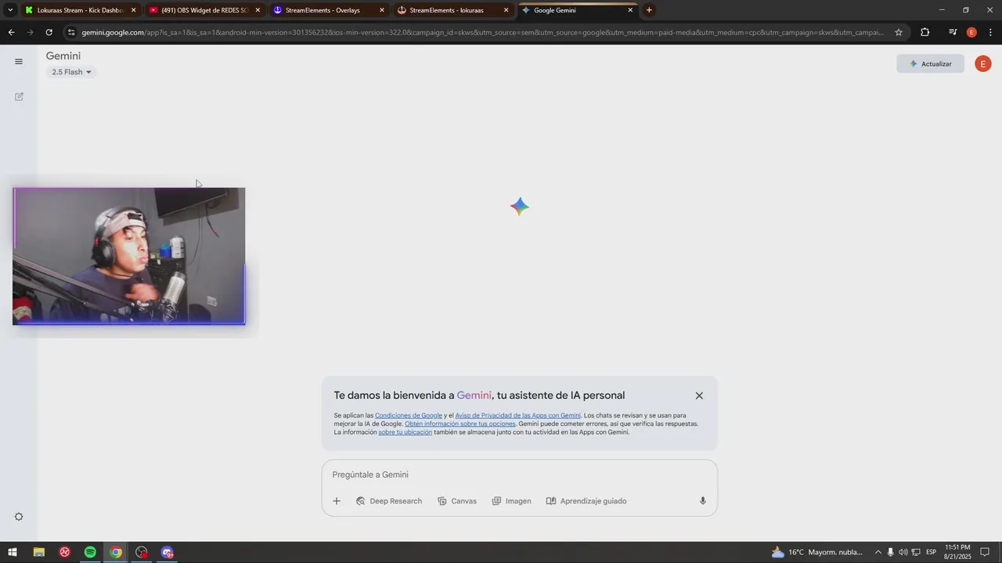Open the clock showing 11:51 PM
The width and height of the screenshot is (1002, 563).
957,552
